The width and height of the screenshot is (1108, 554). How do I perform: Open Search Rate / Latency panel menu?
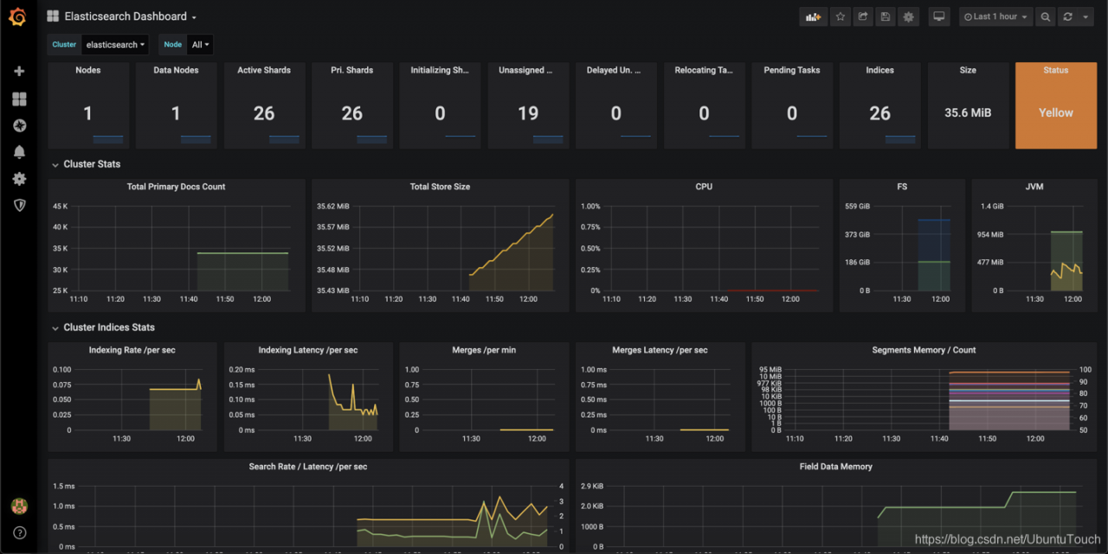(x=308, y=467)
